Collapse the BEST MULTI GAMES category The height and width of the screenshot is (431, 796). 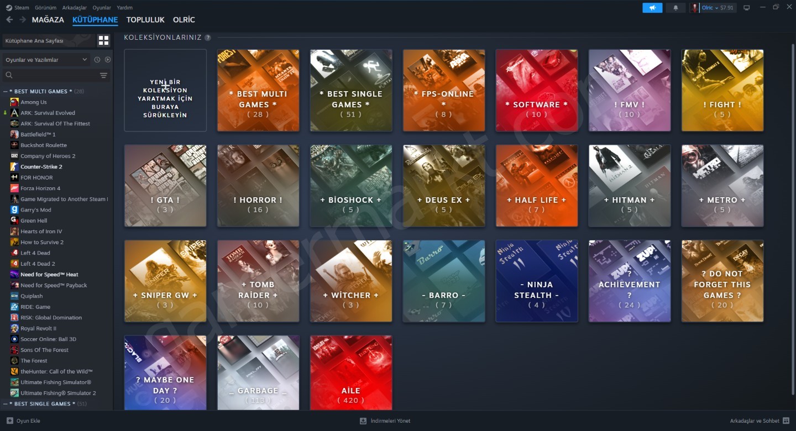click(6, 91)
